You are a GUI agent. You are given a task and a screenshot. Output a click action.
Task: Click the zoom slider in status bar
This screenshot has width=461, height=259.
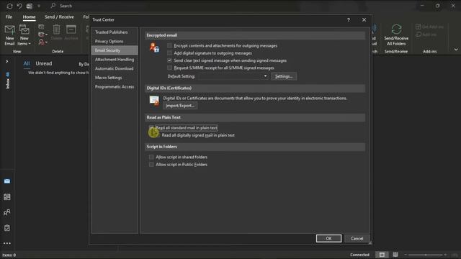[x=426, y=255]
